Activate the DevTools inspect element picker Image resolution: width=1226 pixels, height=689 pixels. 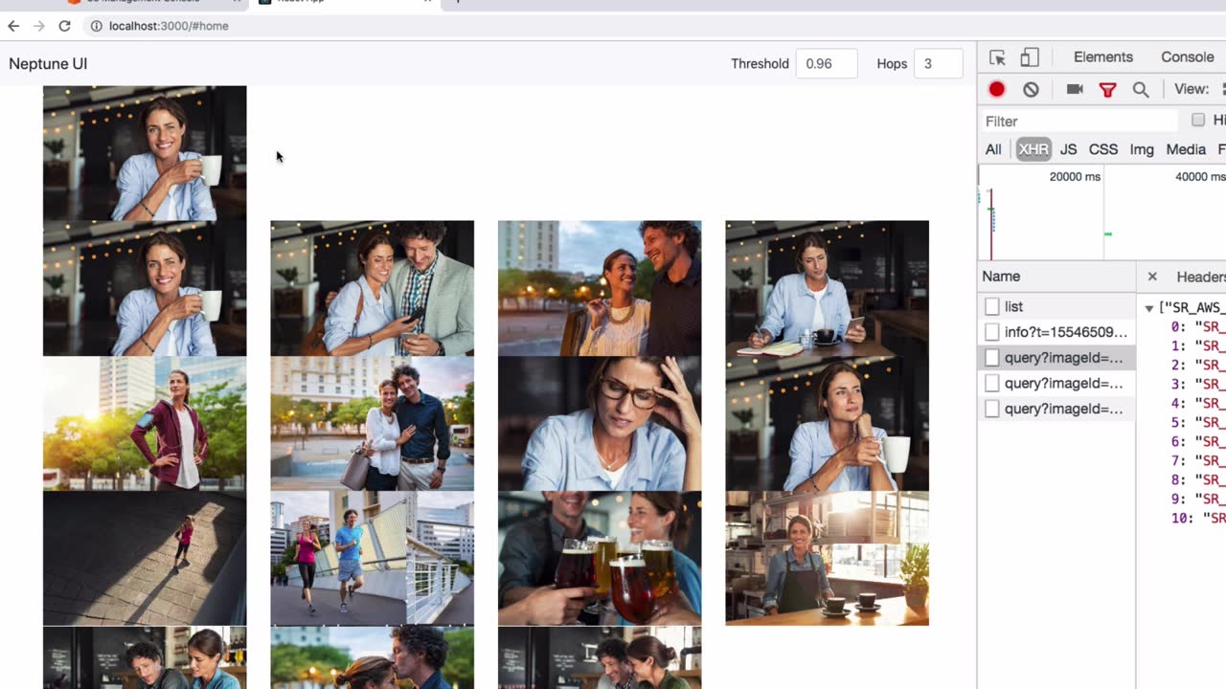click(997, 57)
